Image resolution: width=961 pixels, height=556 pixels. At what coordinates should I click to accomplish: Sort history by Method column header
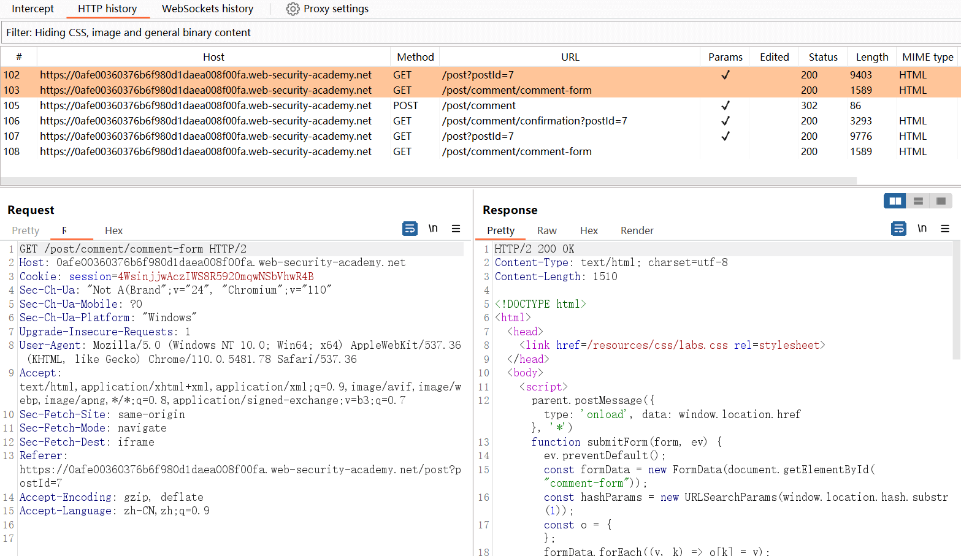click(x=415, y=57)
